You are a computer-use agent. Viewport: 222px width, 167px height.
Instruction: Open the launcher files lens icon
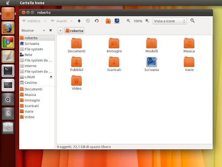8,114
